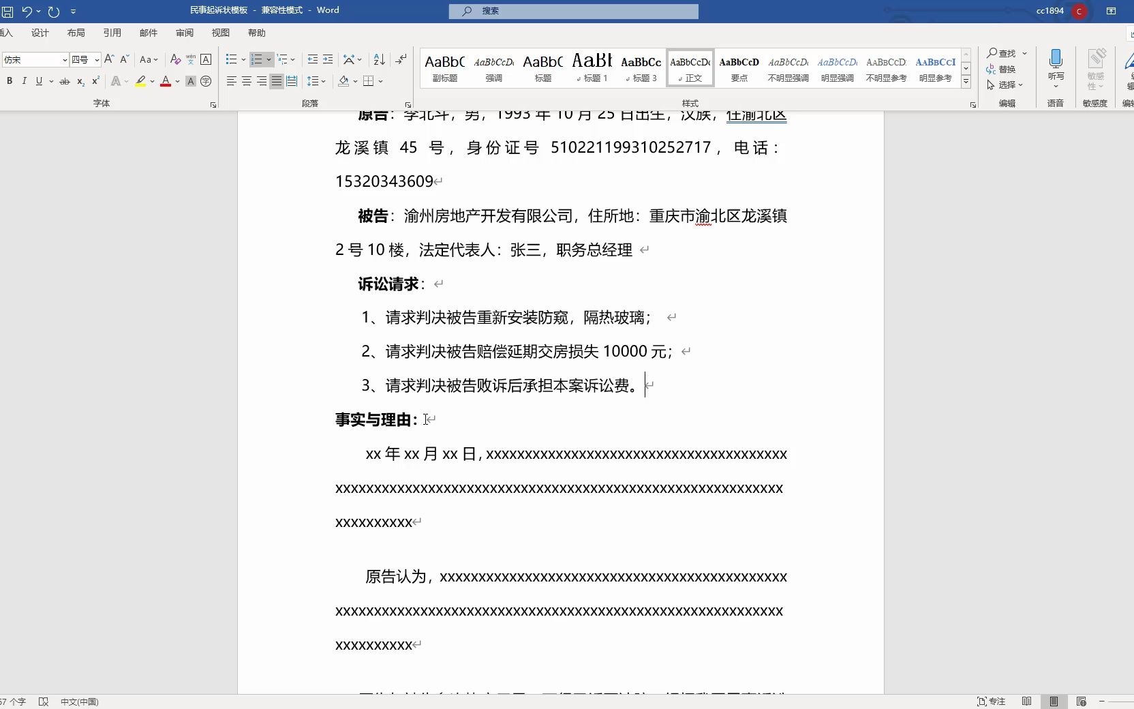1134x709 pixels.
Task: Center the paragraph text
Action: coord(247,81)
